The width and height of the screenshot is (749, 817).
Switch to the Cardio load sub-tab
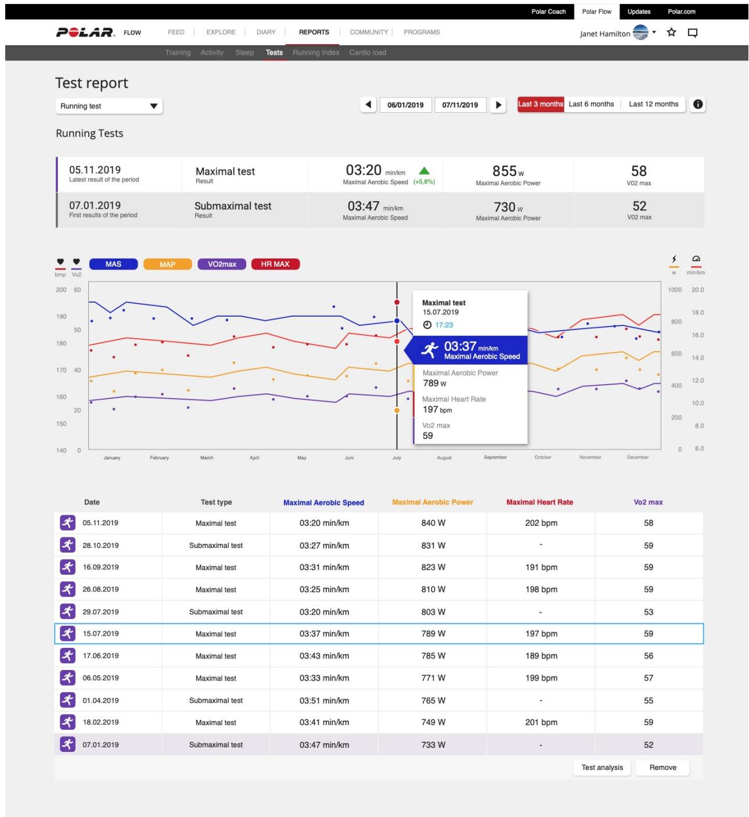[x=368, y=53]
